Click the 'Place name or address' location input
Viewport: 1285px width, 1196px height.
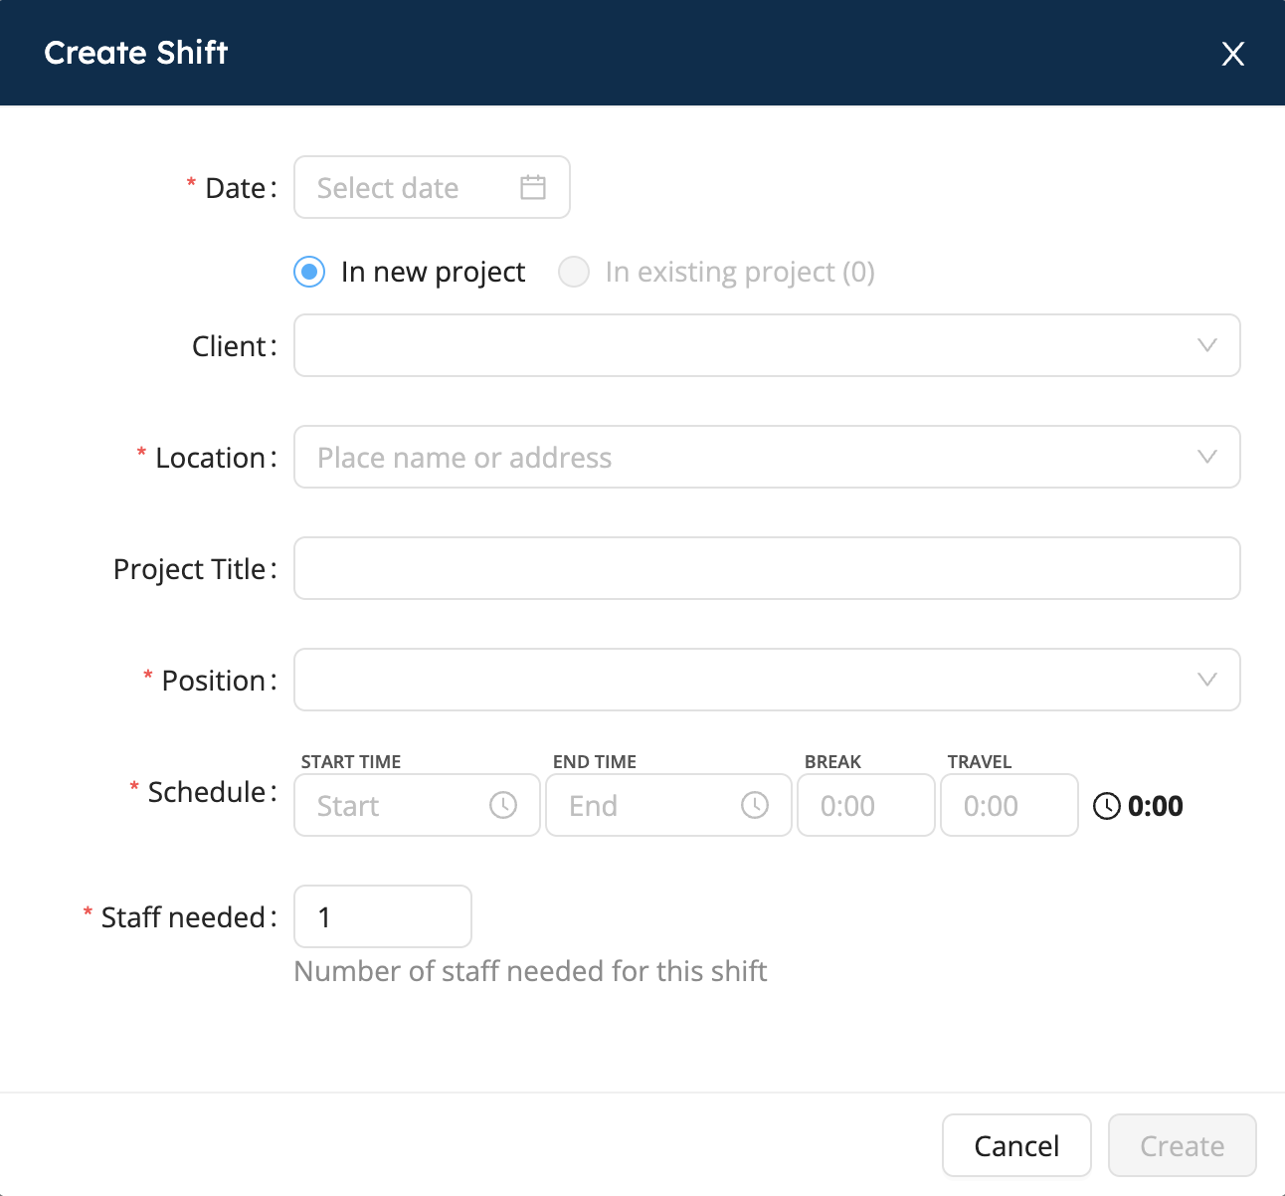tap(767, 457)
